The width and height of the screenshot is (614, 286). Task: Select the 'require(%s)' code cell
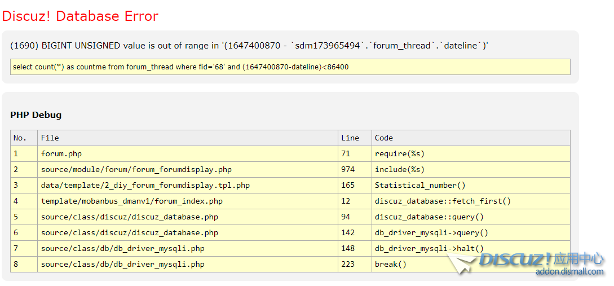[x=471, y=153]
